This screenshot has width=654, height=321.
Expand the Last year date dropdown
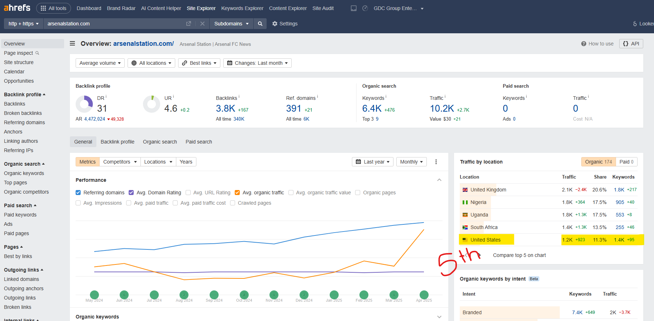pyautogui.click(x=373, y=162)
